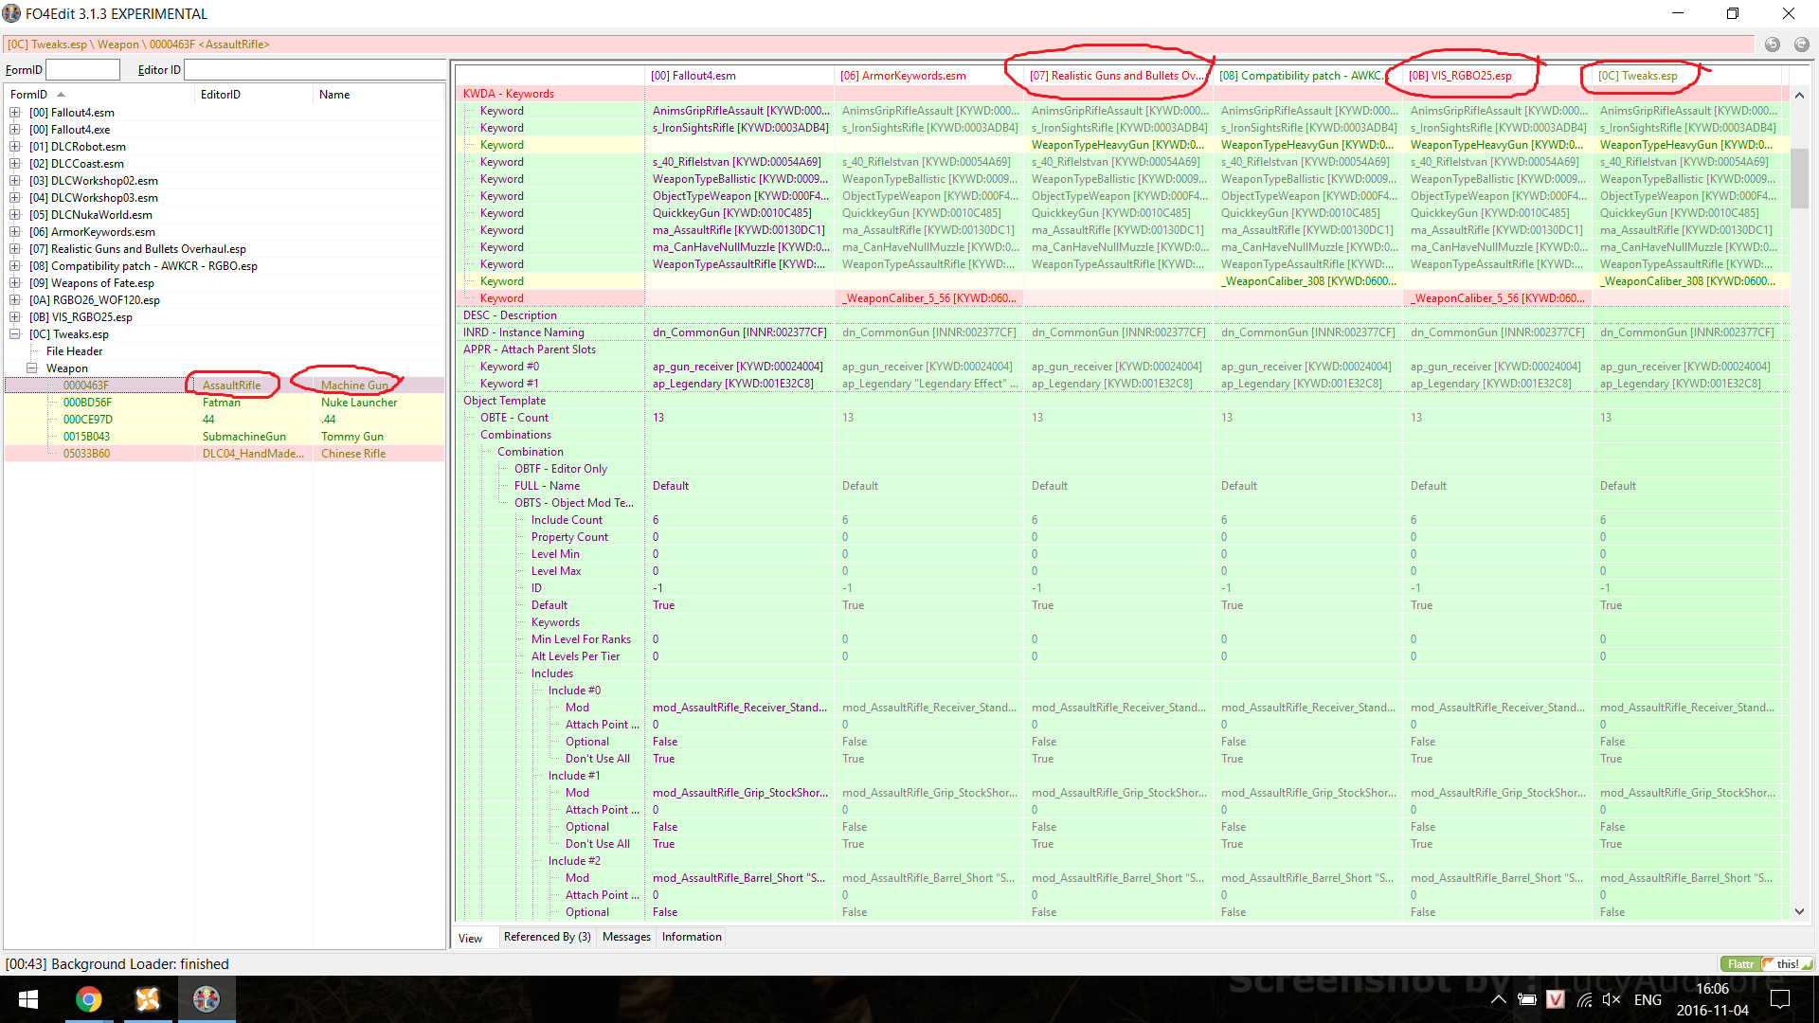Open the battery status tray icon
The height and width of the screenshot is (1023, 1819).
click(x=1526, y=999)
